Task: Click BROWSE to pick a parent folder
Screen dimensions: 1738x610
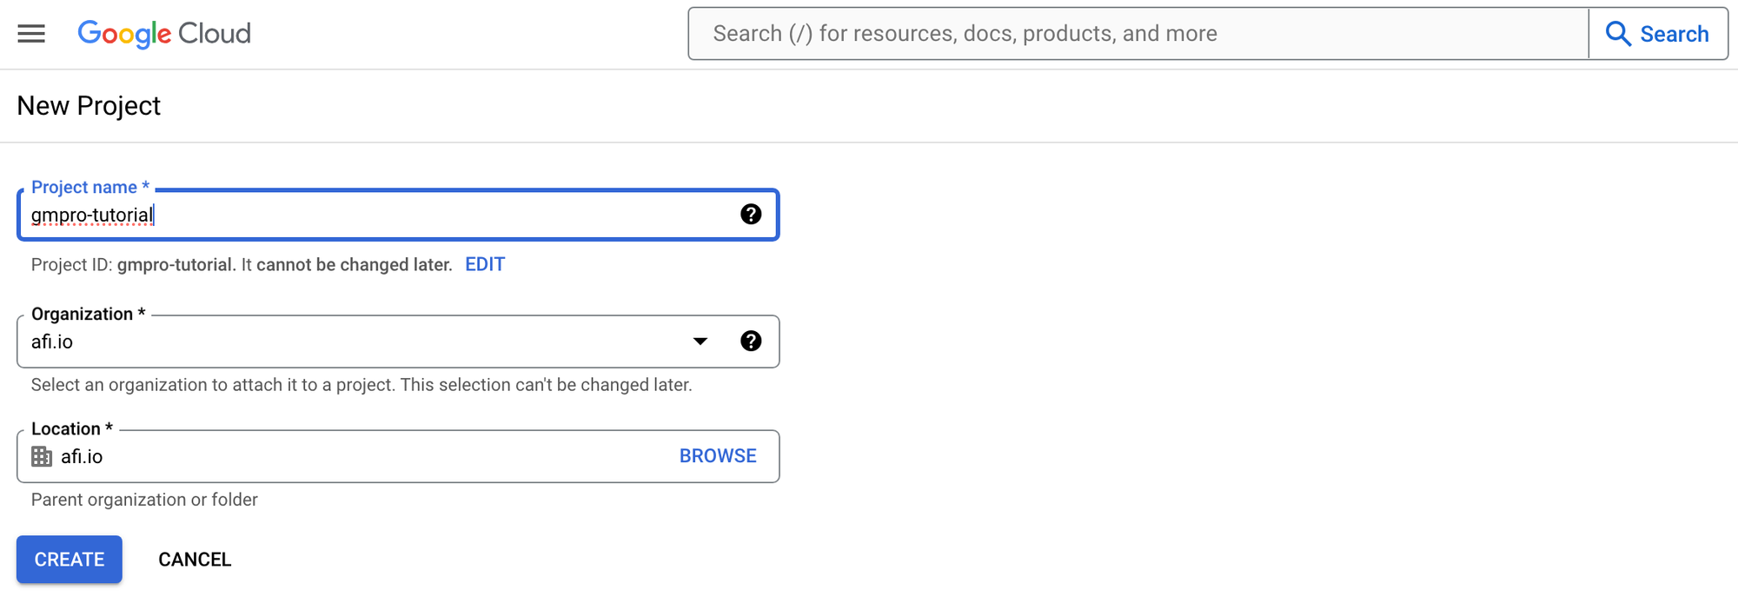Action: [x=717, y=455]
